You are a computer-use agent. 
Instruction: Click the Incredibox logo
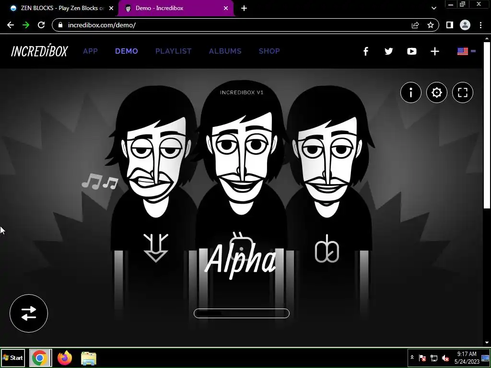click(x=39, y=51)
